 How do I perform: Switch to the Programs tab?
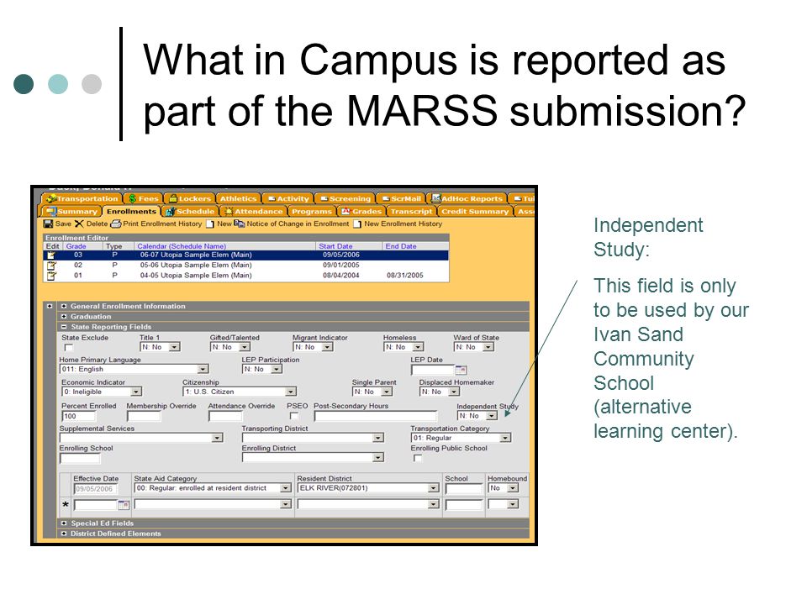(x=312, y=212)
